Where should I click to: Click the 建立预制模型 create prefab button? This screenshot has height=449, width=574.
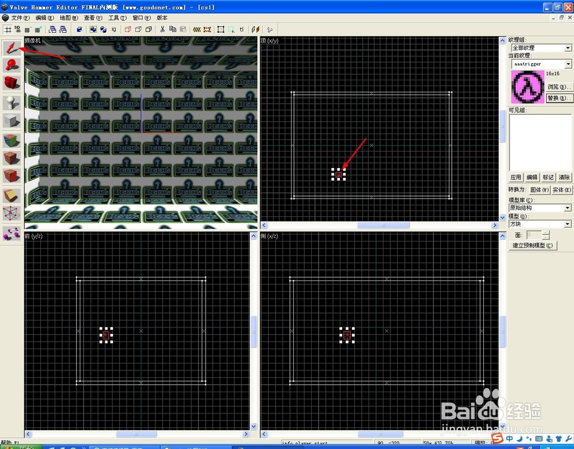point(533,245)
